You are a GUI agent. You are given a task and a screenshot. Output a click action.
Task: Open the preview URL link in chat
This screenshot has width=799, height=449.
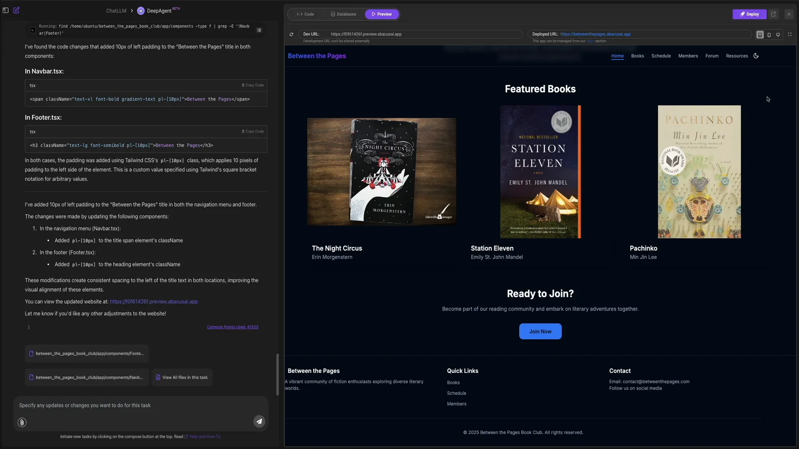154,302
